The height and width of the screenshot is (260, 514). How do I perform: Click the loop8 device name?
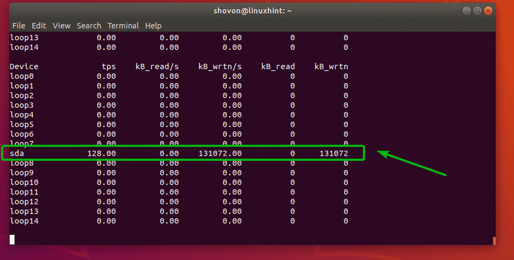pyautogui.click(x=22, y=164)
